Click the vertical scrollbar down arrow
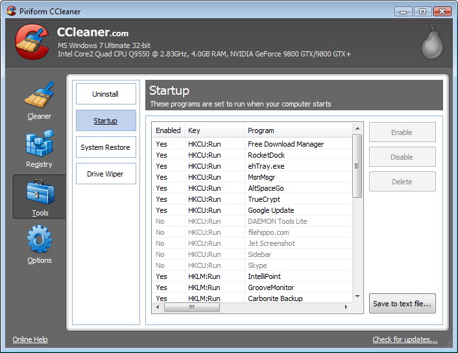 click(357, 297)
